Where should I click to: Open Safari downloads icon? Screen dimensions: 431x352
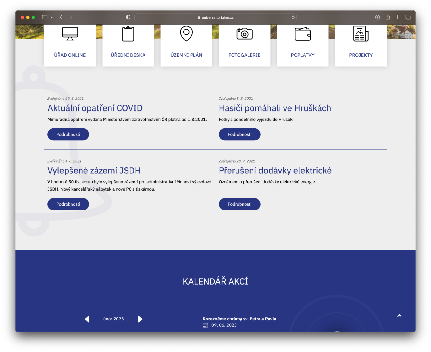click(378, 17)
